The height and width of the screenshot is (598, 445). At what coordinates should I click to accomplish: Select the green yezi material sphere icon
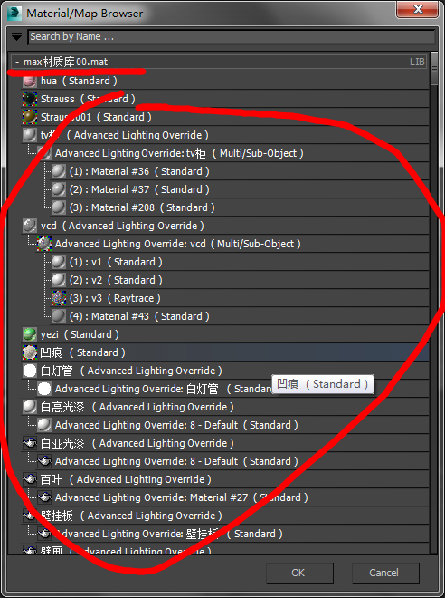pyautogui.click(x=29, y=334)
